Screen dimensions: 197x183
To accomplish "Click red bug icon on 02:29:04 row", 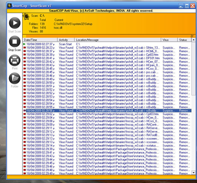I will tap(24, 118).
